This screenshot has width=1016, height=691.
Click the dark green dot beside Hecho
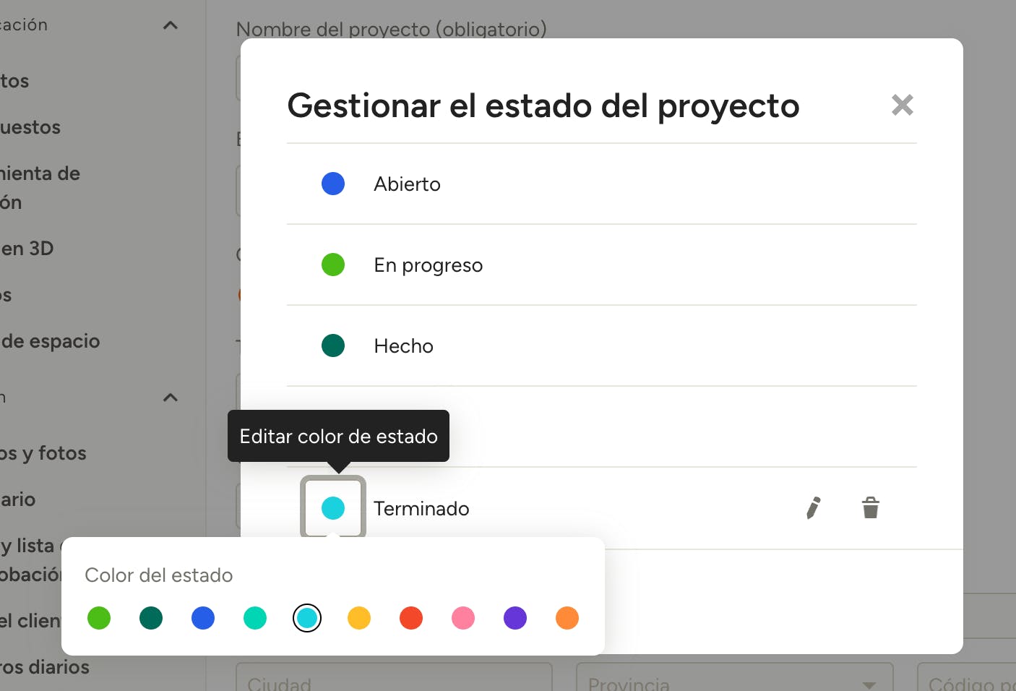point(333,345)
